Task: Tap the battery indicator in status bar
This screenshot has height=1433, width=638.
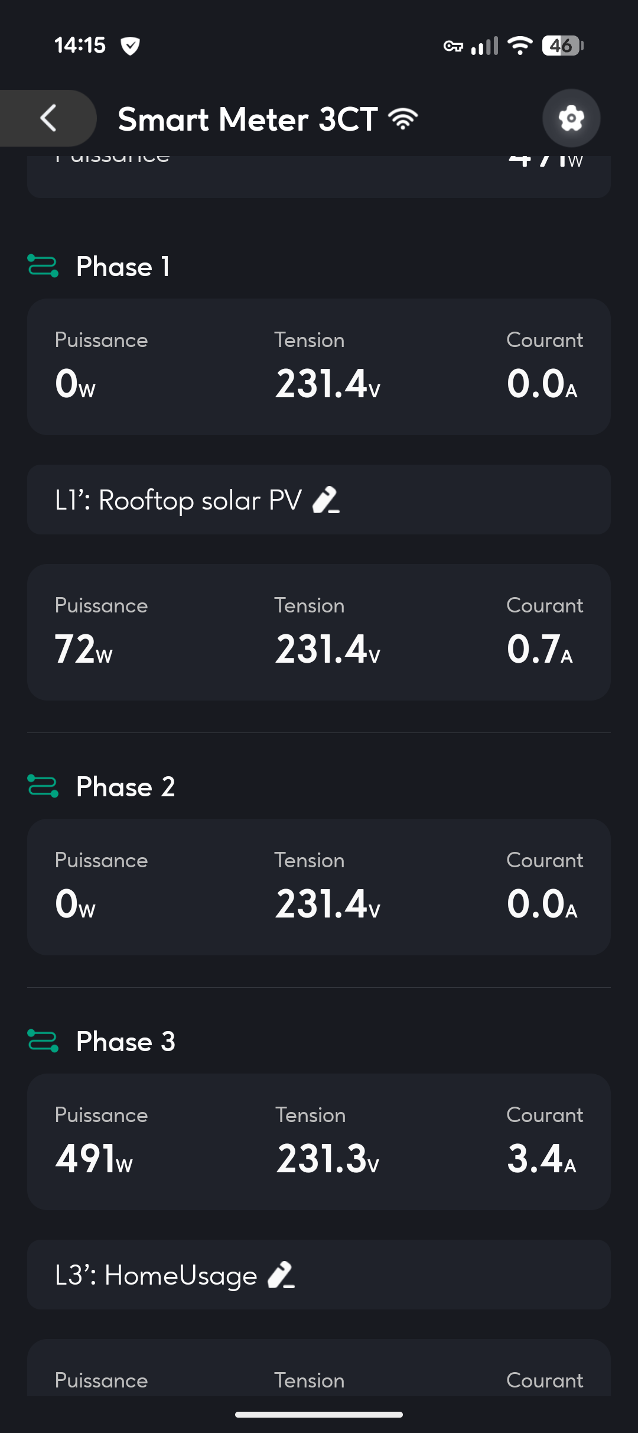Action: click(x=562, y=46)
